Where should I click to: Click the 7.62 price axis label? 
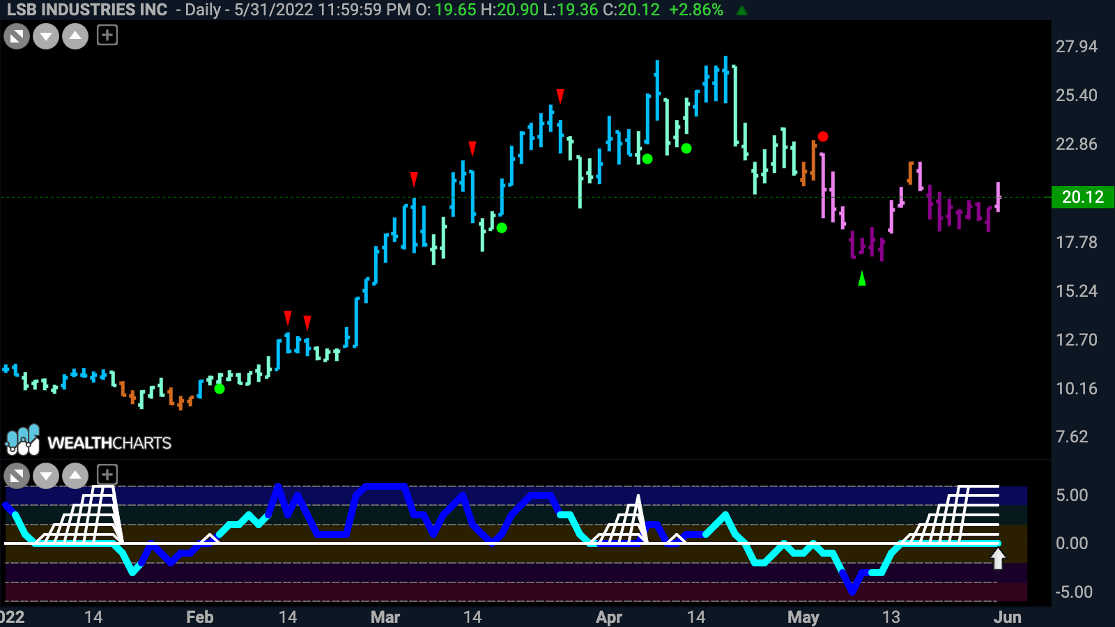1072,437
